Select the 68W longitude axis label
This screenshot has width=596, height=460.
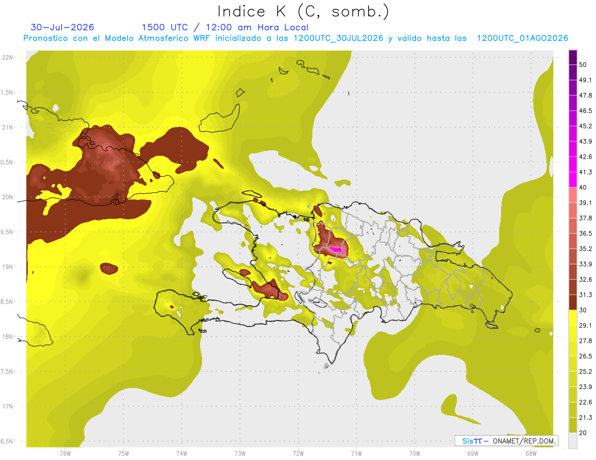[531, 453]
